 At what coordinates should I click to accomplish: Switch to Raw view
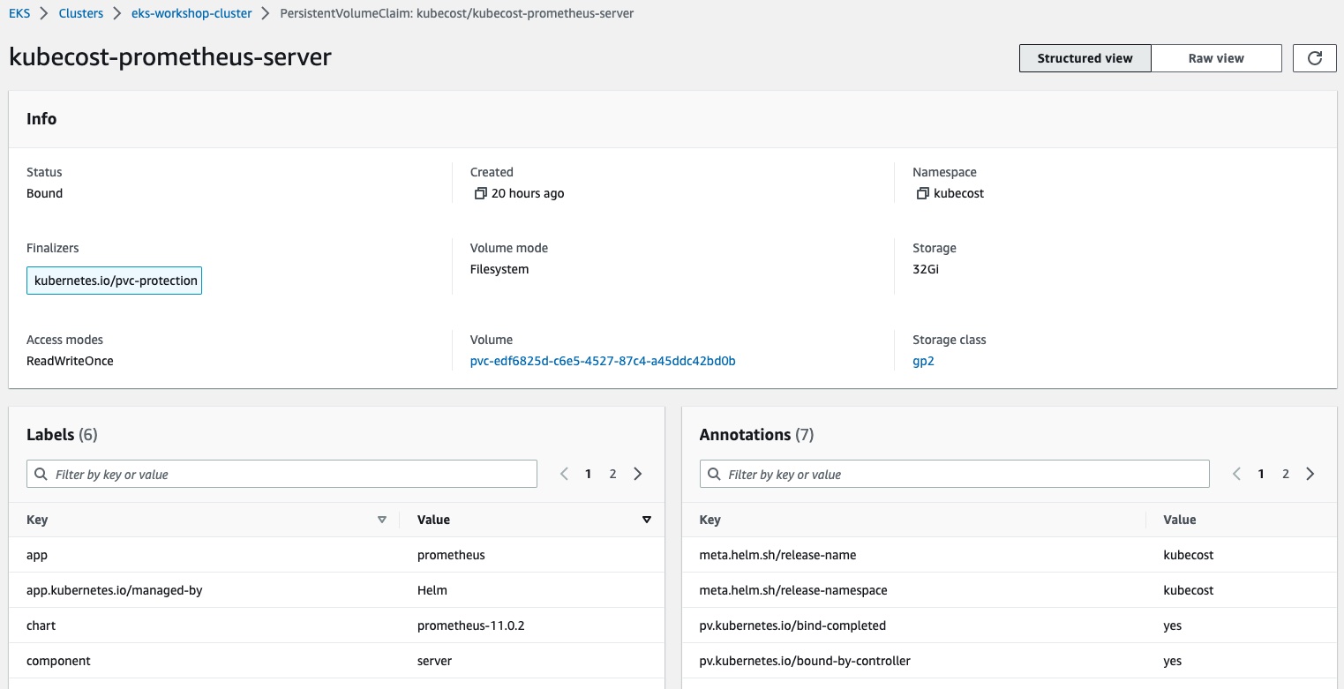1216,58
